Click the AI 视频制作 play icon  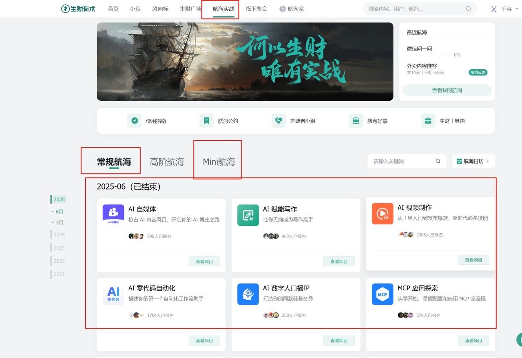(x=383, y=213)
